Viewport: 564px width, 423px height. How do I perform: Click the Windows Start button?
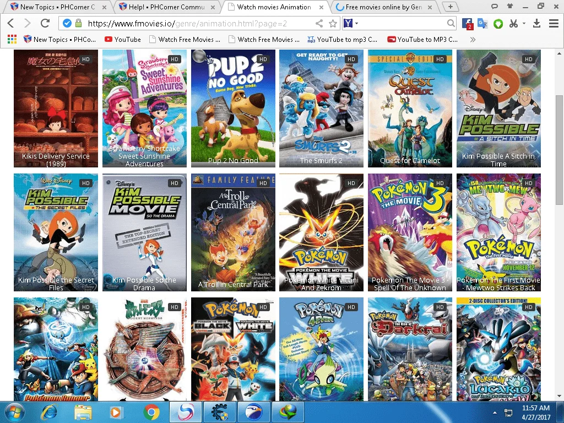click(15, 412)
